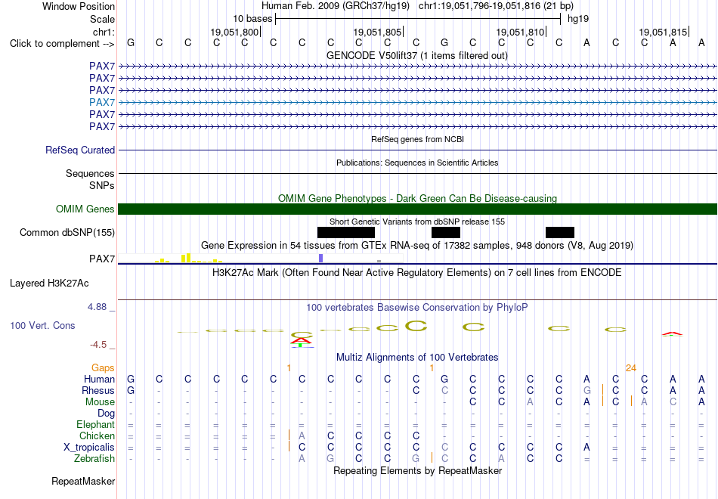Select the middle black dbSNP variant block

(446, 232)
